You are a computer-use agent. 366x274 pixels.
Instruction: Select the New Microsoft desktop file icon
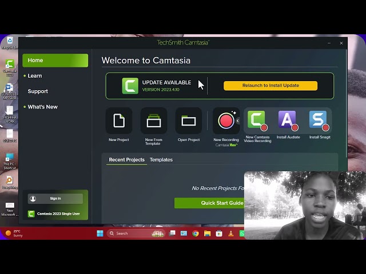coord(10,209)
